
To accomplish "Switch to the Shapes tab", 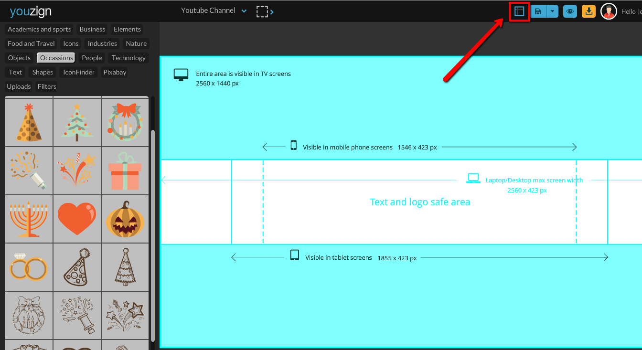I will coord(42,72).
